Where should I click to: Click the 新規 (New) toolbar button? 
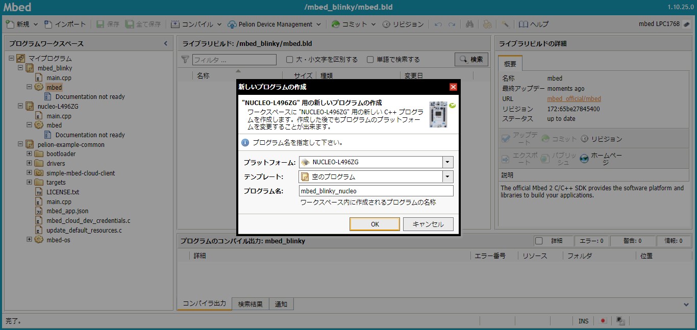pos(17,24)
